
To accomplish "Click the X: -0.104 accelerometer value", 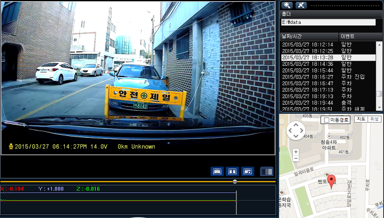I will click(12, 189).
